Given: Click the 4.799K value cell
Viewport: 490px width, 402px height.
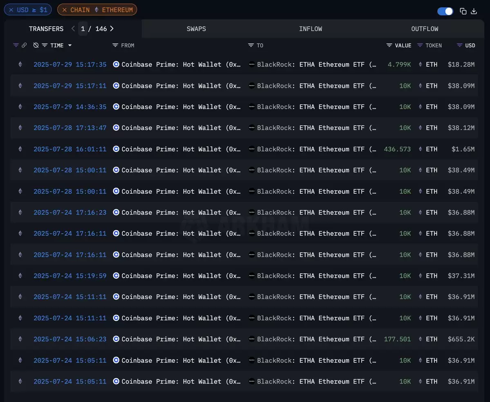Looking at the screenshot, I should tap(399, 65).
